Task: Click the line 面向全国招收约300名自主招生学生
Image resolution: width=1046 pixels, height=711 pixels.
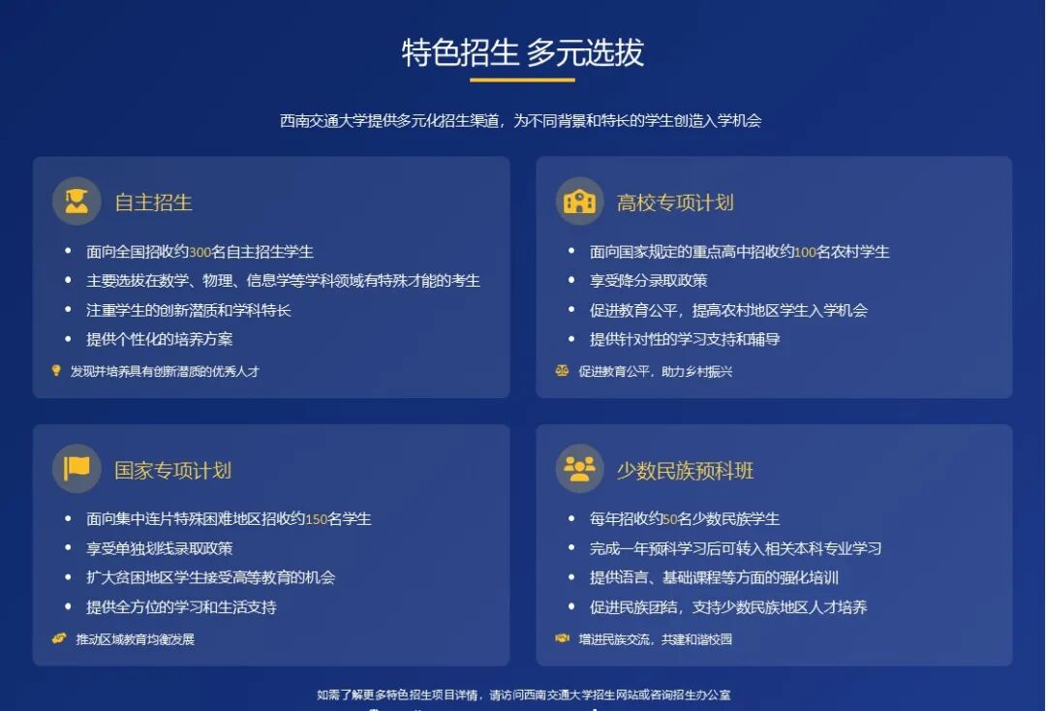Action: point(200,252)
